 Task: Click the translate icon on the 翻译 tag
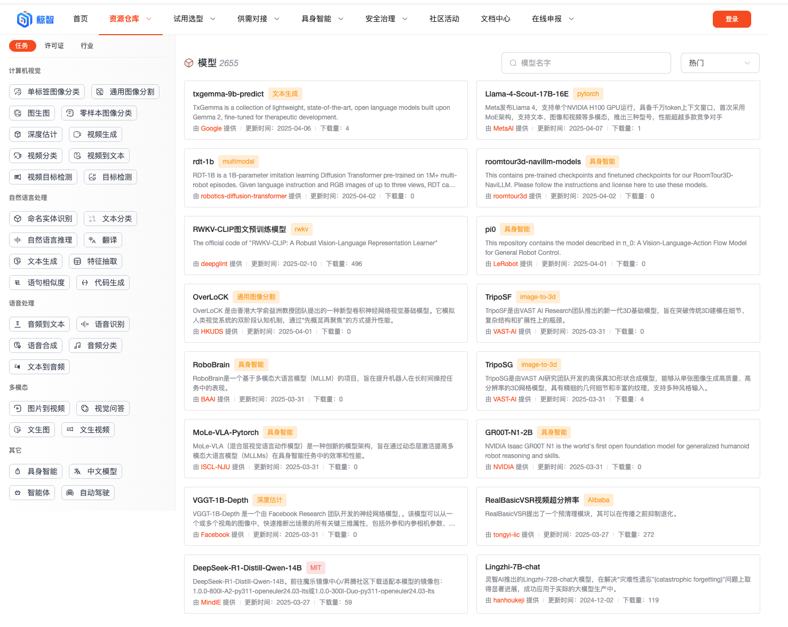coord(92,240)
